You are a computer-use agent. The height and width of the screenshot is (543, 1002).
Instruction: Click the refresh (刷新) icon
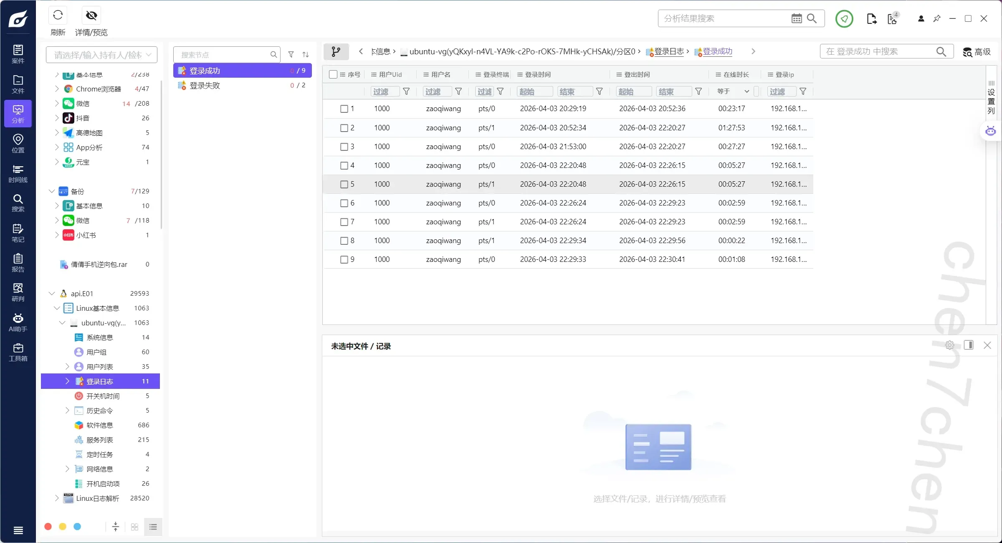[x=58, y=15]
